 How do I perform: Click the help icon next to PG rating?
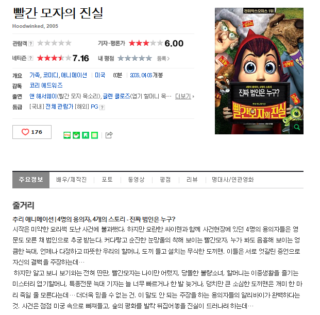coord(102,107)
